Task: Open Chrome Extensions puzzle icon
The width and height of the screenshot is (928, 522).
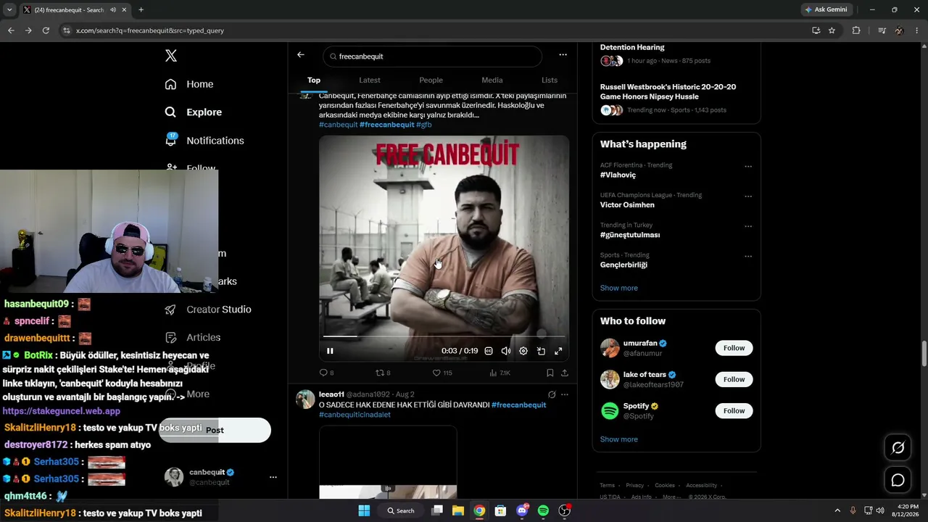Action: (x=856, y=30)
